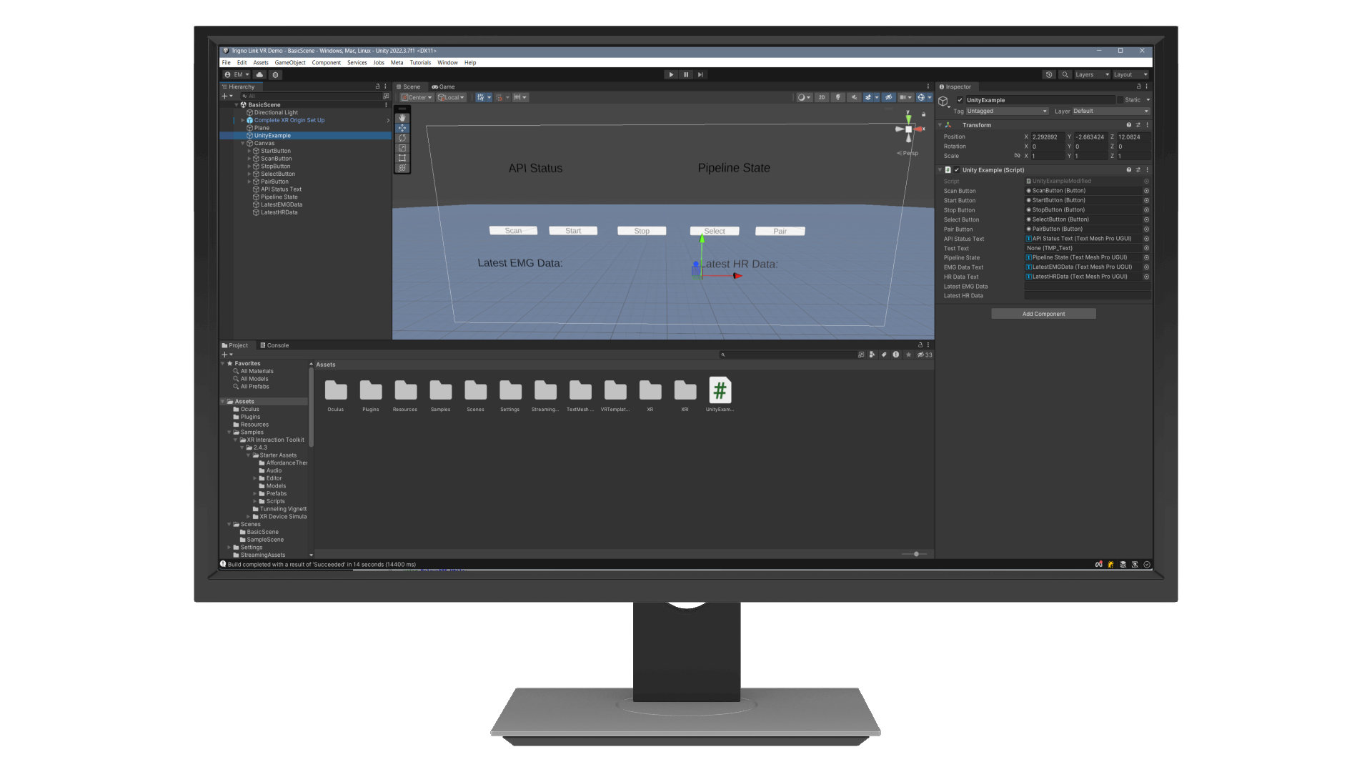Click the global search magnifier icon
This screenshot has height=772, width=1372.
pyautogui.click(x=1065, y=74)
